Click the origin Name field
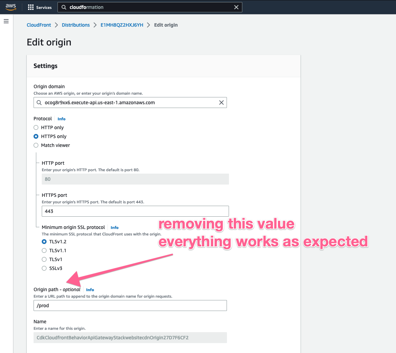This screenshot has width=396, height=353. 130,338
